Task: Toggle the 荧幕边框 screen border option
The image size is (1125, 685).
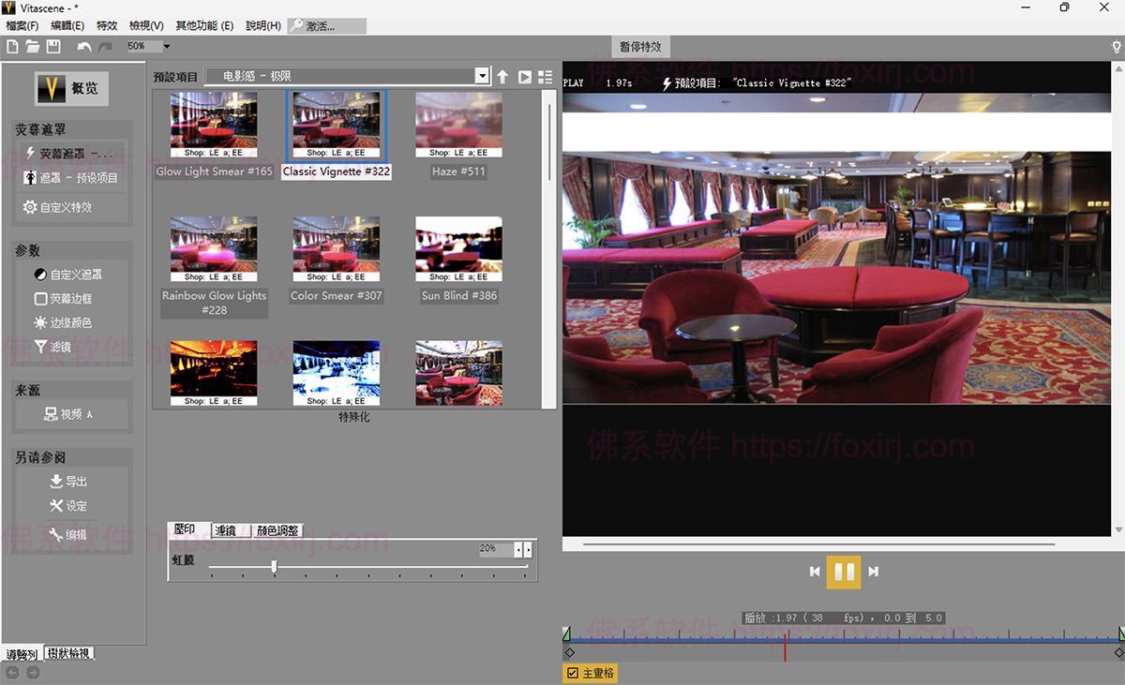Action: [x=40, y=299]
